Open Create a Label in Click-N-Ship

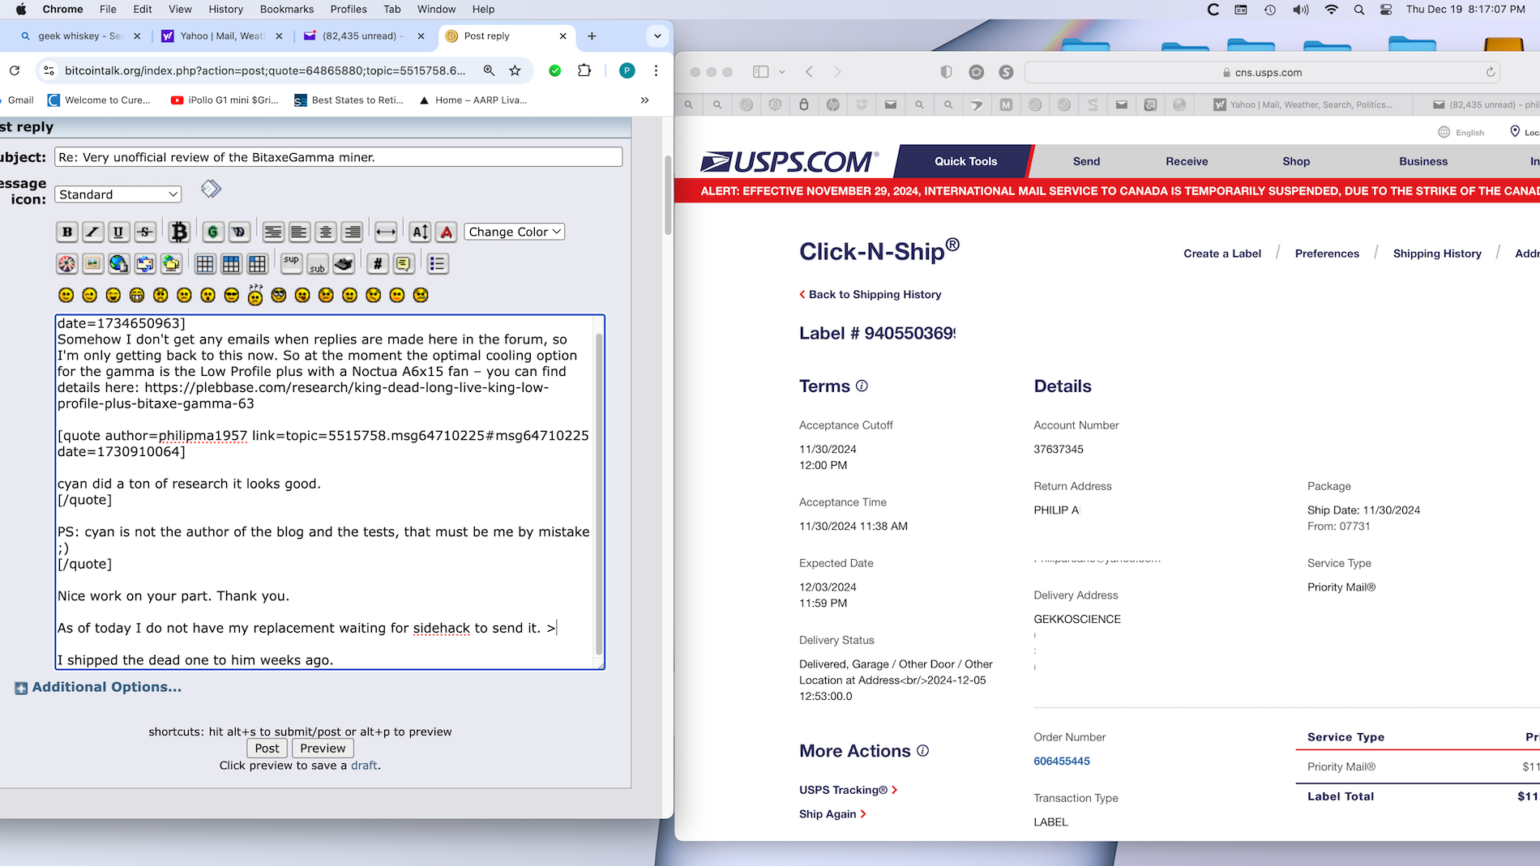click(x=1222, y=254)
